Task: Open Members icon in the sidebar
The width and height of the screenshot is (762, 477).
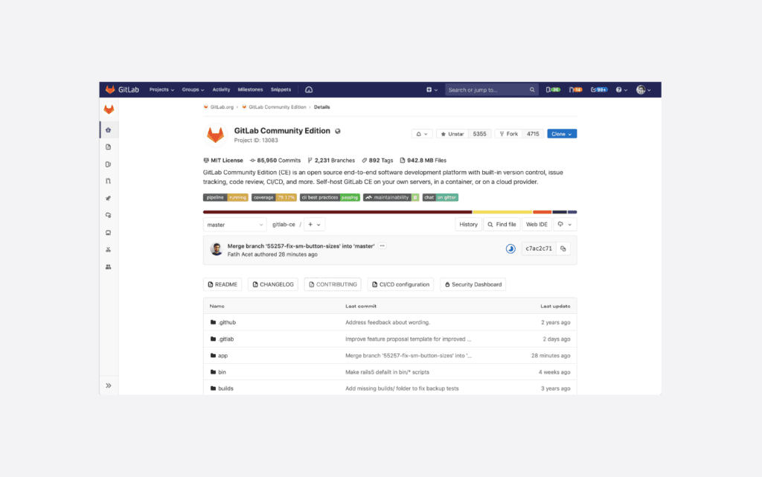Action: pyautogui.click(x=109, y=266)
